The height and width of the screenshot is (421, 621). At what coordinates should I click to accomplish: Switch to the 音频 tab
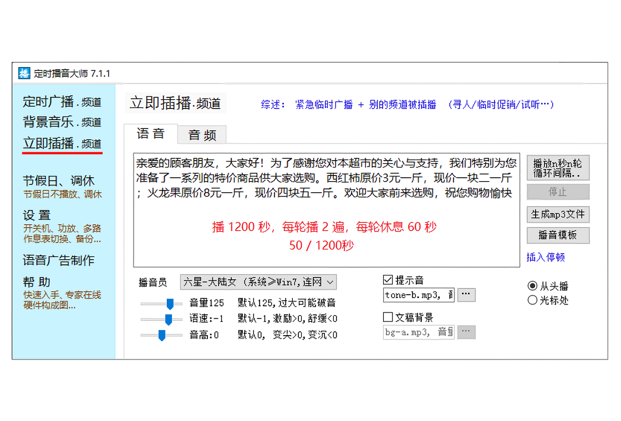[202, 135]
